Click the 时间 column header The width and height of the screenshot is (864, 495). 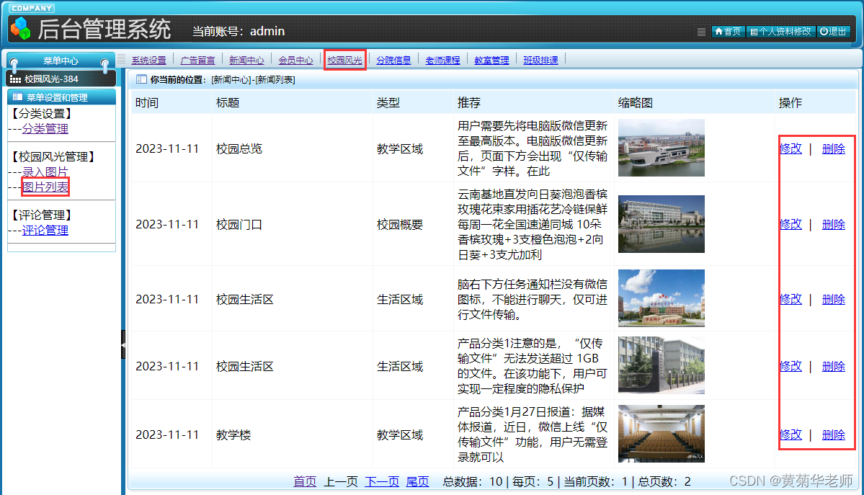click(x=147, y=103)
